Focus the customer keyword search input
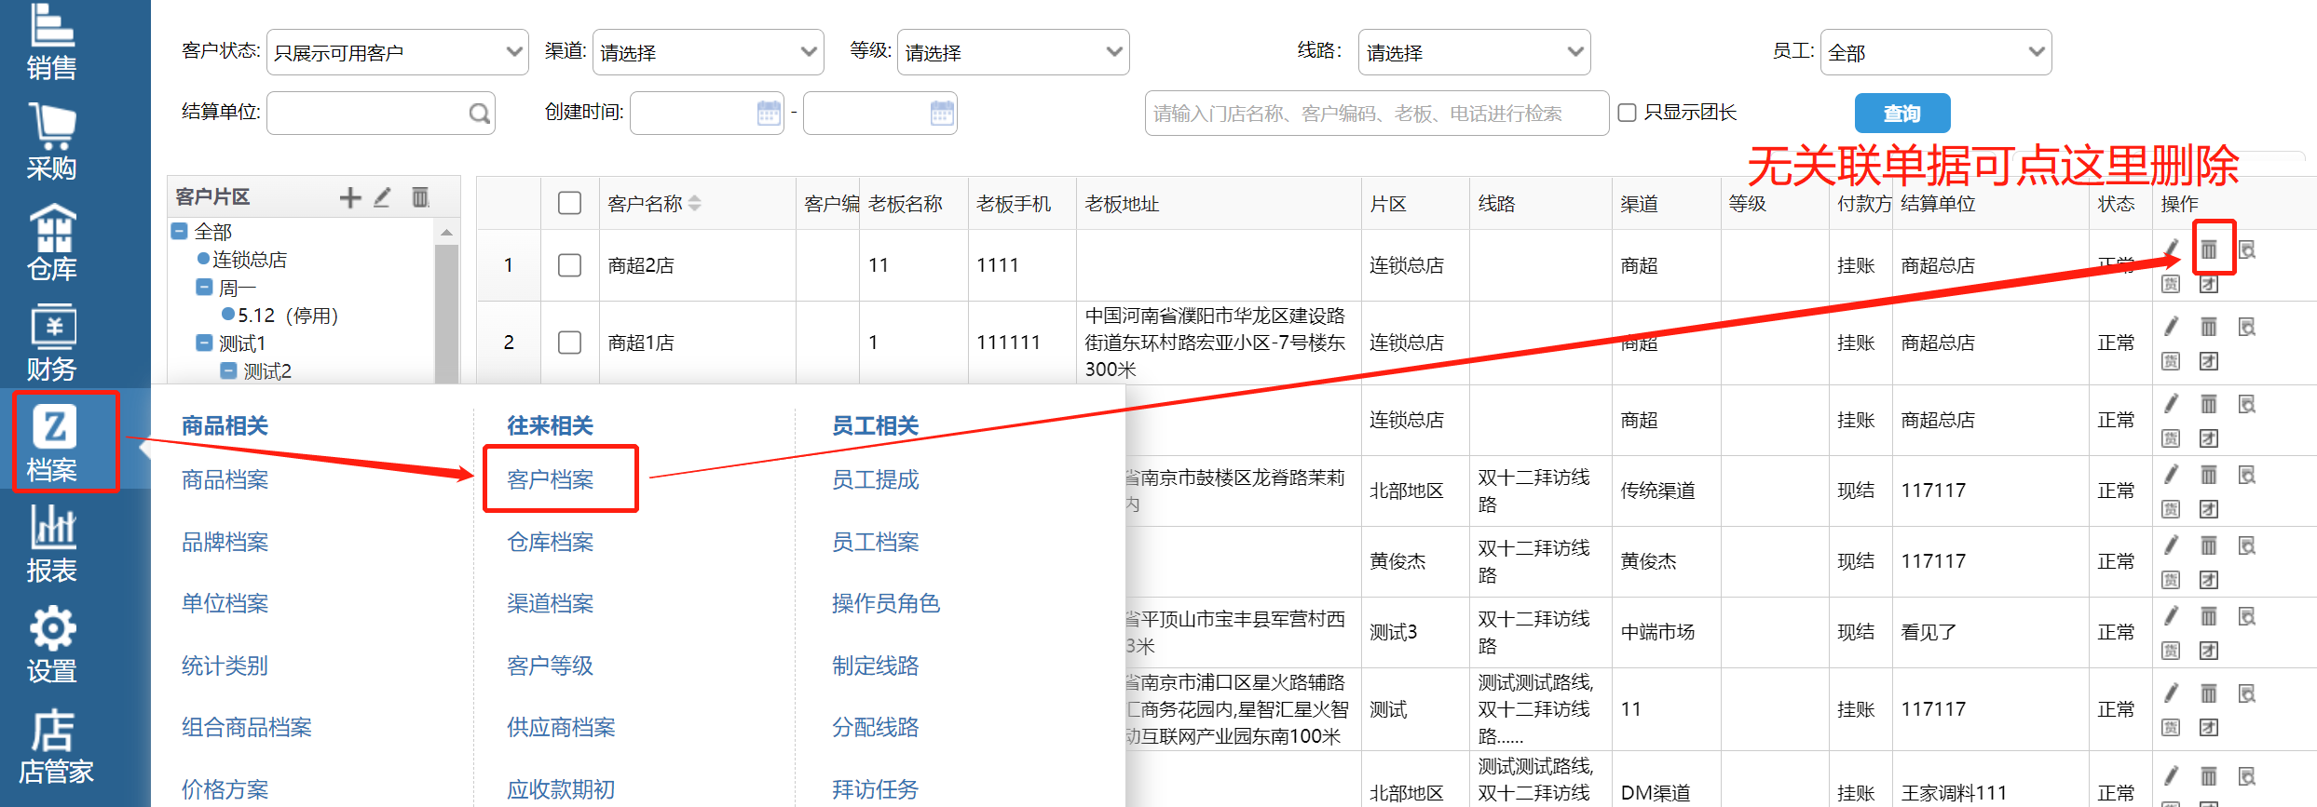2317x807 pixels. click(x=1377, y=114)
